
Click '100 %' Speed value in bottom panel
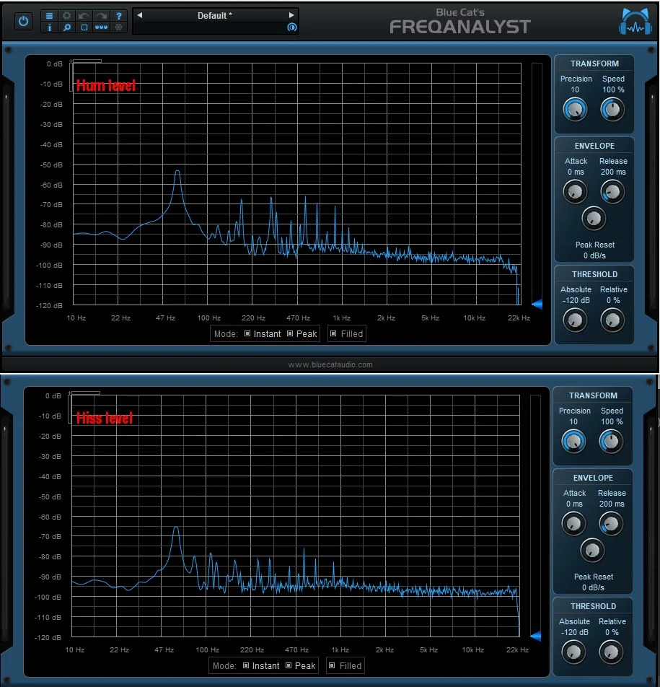(612, 421)
